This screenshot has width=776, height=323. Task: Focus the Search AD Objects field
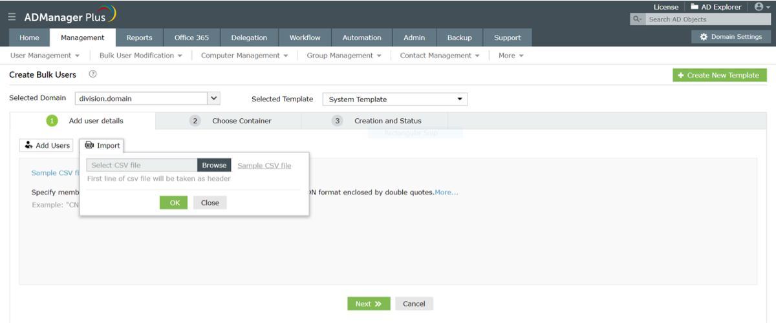709,19
